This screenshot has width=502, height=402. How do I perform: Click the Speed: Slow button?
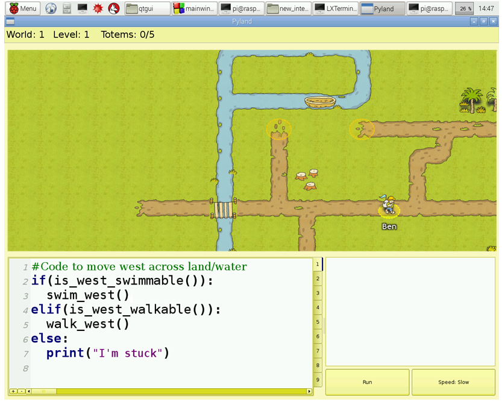pyautogui.click(x=453, y=382)
